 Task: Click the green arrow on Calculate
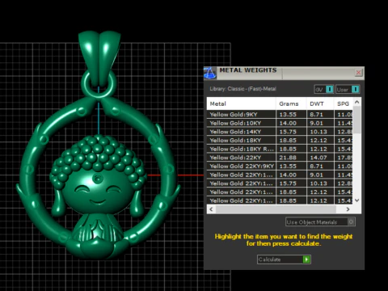[306, 259]
